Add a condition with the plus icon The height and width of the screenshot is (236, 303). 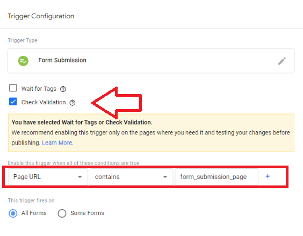[x=268, y=176]
